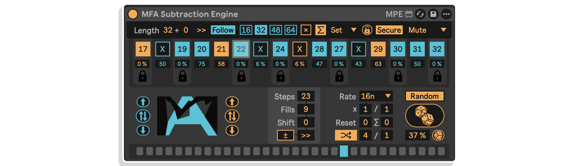Toggle step 21

(x=221, y=49)
